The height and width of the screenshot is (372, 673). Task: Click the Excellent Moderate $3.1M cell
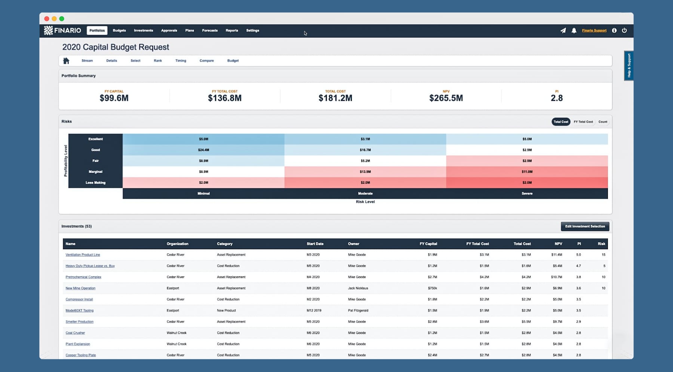365,139
